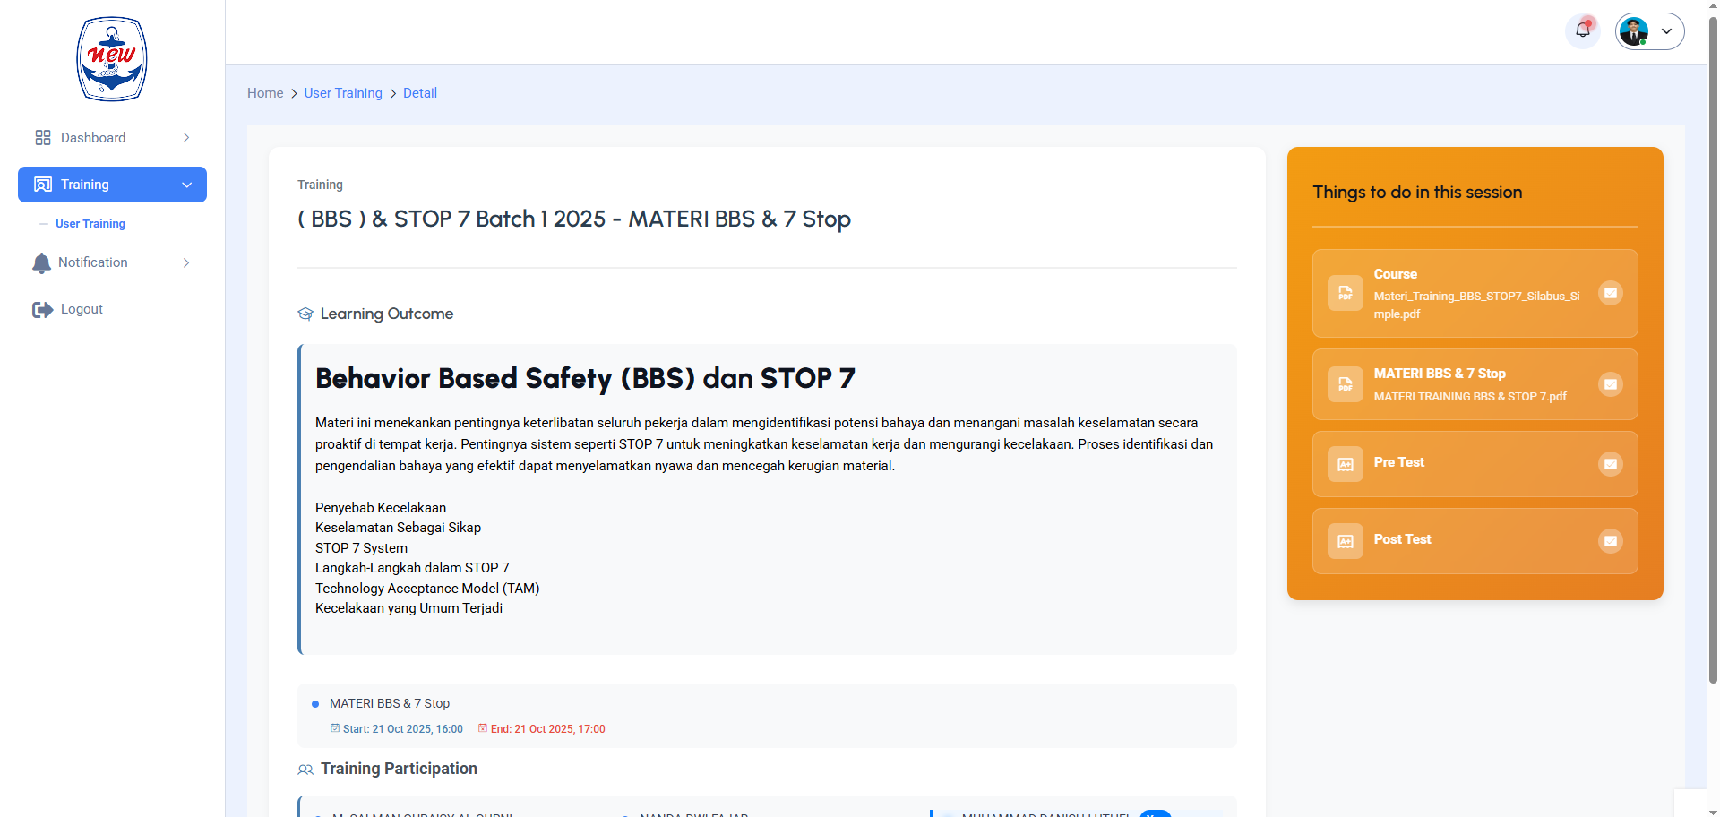
Task: Click the Logout arrow icon
Action: [x=43, y=309]
